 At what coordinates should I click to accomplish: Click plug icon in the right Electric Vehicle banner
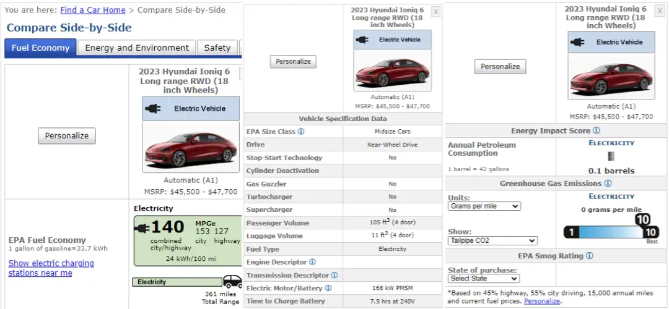pyautogui.click(x=578, y=42)
